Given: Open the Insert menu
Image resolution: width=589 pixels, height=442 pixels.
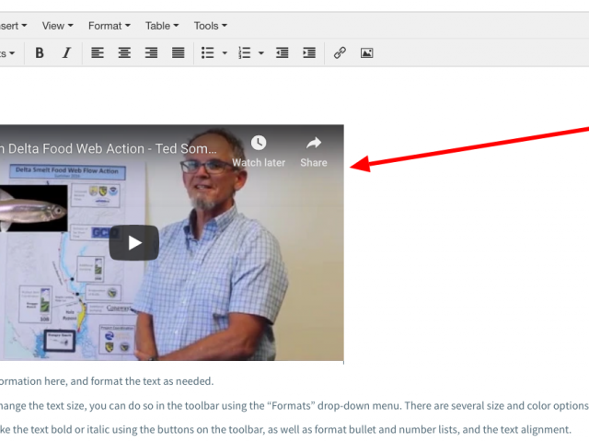Looking at the screenshot, I should 14,26.
